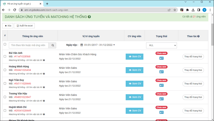Expand the Ngày nộp date range picker

pyautogui.click(x=98, y=45)
